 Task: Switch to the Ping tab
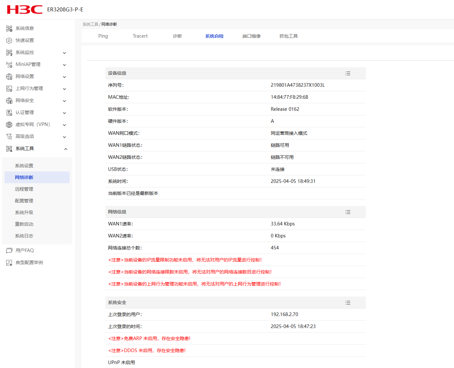(x=103, y=36)
